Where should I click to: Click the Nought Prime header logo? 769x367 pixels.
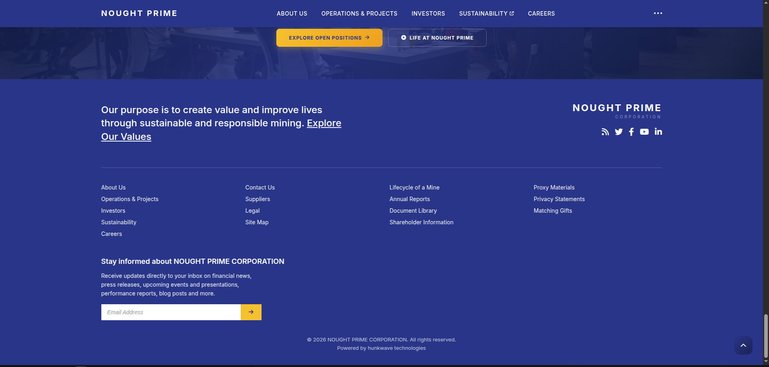pyautogui.click(x=139, y=14)
